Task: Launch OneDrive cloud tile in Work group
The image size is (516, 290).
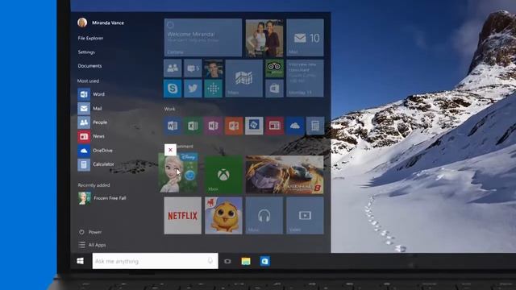Action: tap(295, 126)
